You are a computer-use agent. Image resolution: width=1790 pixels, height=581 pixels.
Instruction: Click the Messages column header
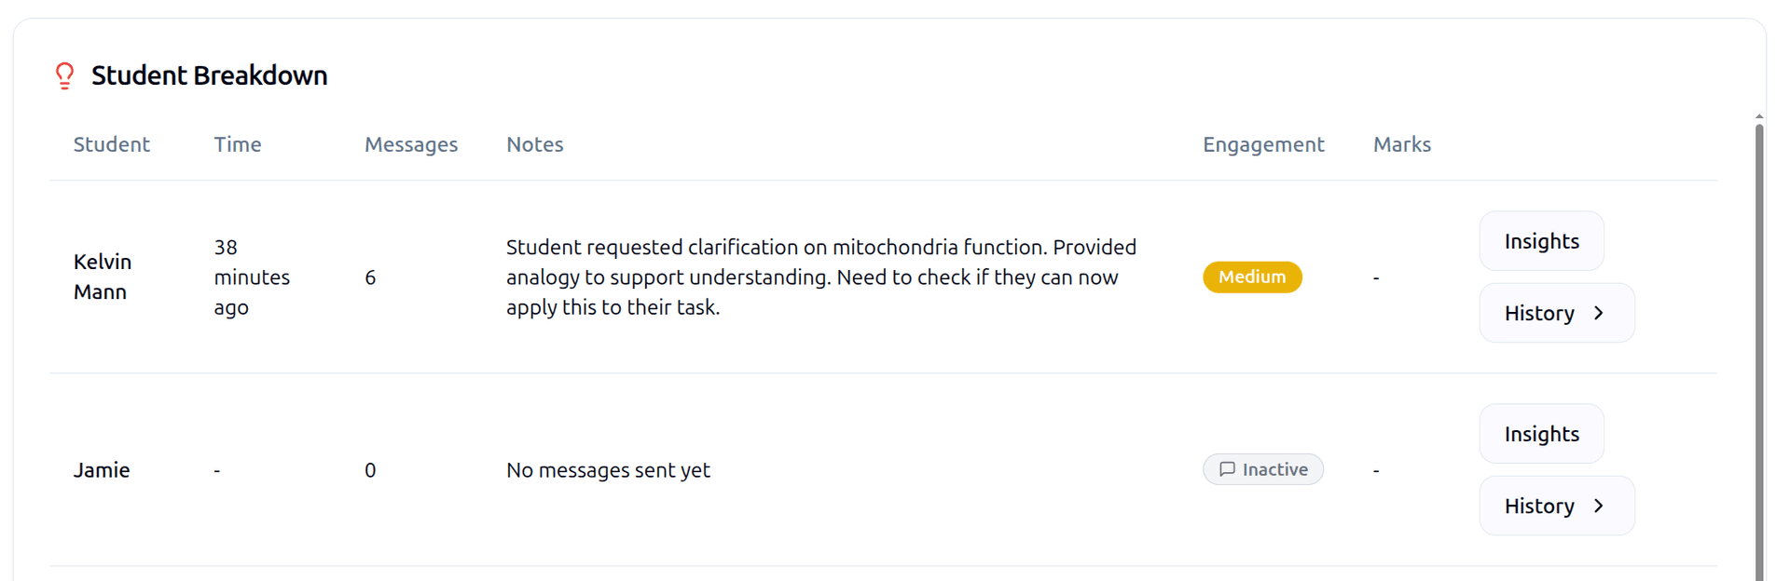pos(411,144)
